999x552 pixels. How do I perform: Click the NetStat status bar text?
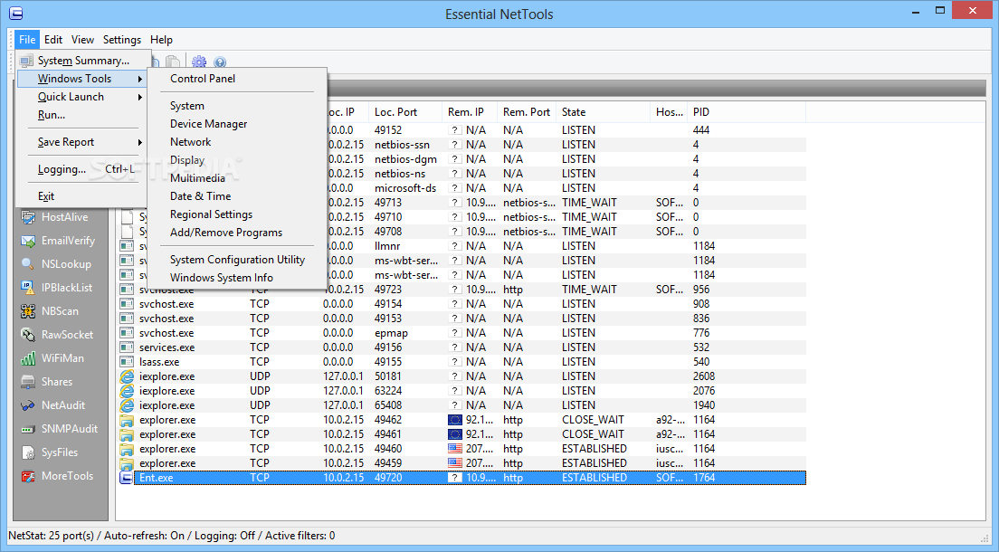pos(171,536)
